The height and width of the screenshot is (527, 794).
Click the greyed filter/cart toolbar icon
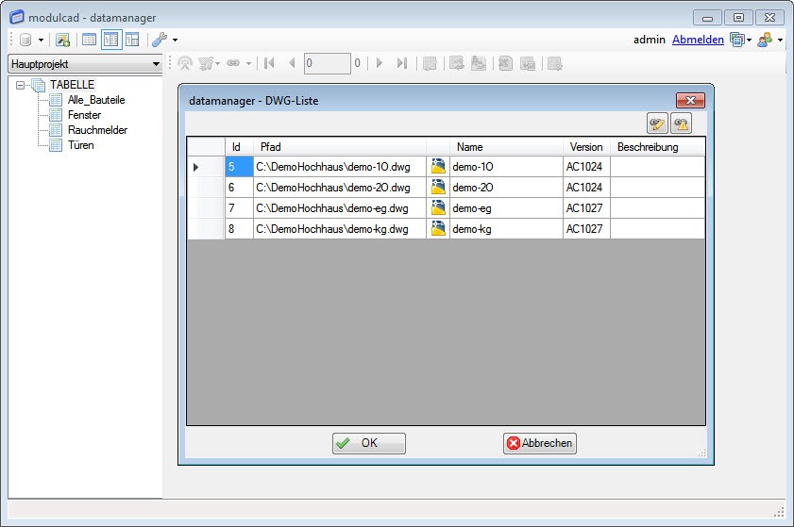(x=206, y=63)
